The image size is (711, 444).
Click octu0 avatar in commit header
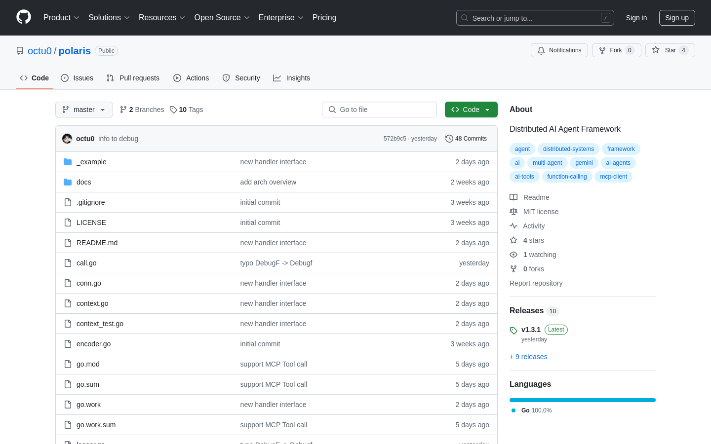[x=67, y=139]
